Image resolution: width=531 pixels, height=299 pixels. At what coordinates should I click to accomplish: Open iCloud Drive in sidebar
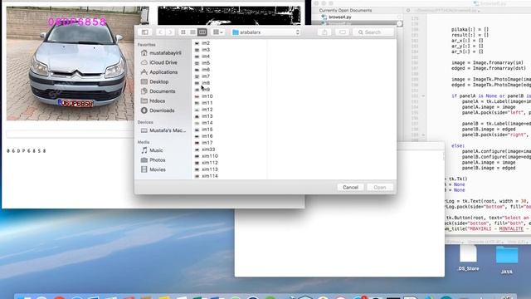pyautogui.click(x=159, y=62)
